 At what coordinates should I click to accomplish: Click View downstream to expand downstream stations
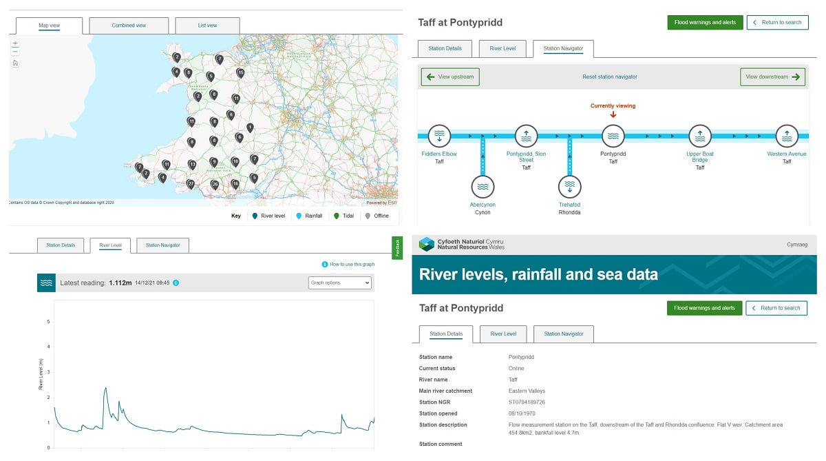point(772,76)
